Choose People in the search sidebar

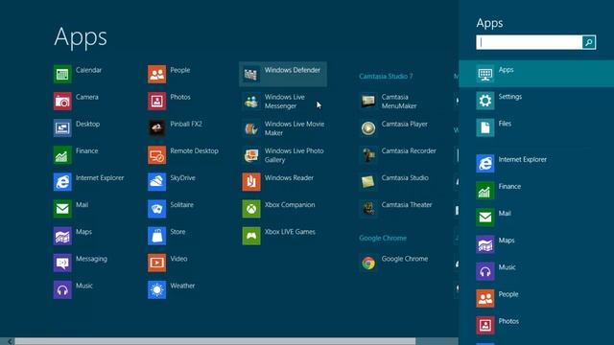coord(536,298)
